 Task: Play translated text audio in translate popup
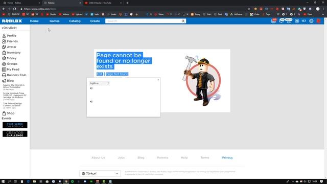[91, 102]
